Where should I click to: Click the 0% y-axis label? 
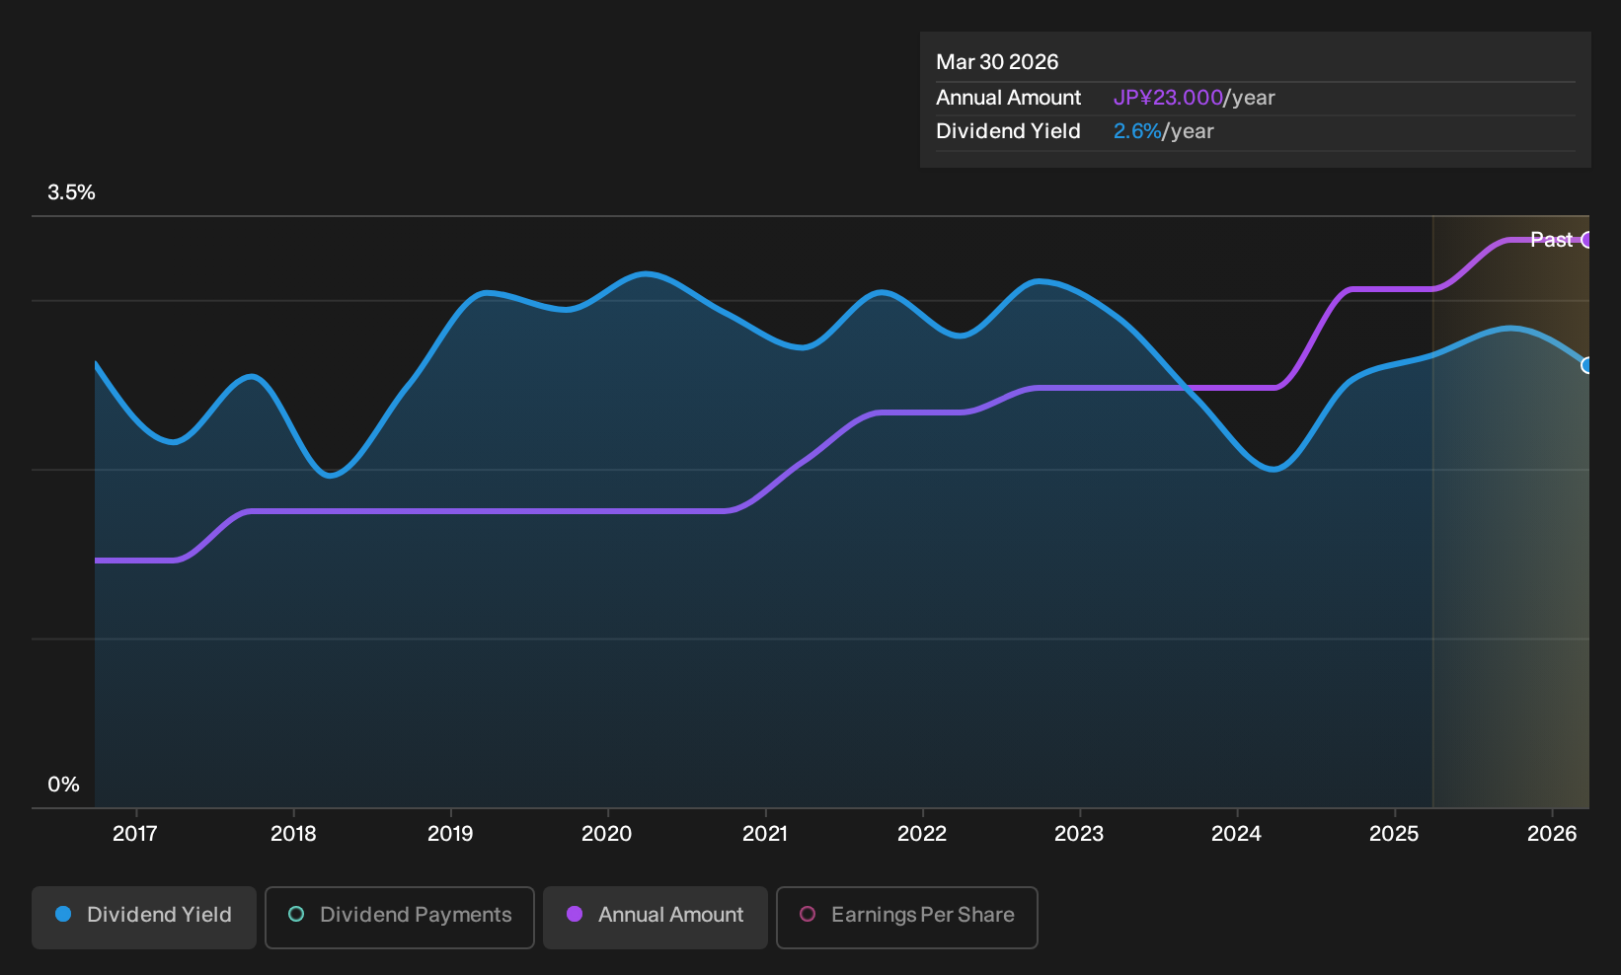pos(63,785)
